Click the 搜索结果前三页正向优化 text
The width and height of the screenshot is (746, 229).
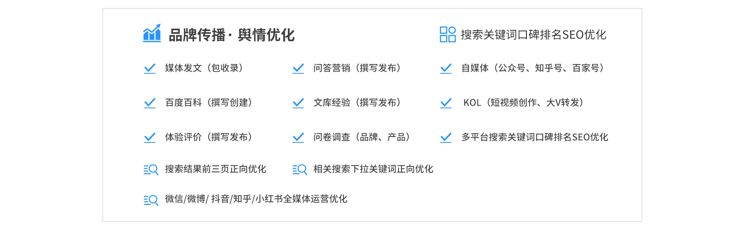(x=216, y=169)
